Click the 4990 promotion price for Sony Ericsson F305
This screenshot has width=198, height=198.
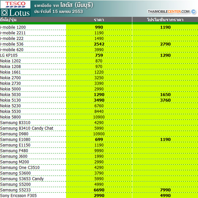pos(165,196)
